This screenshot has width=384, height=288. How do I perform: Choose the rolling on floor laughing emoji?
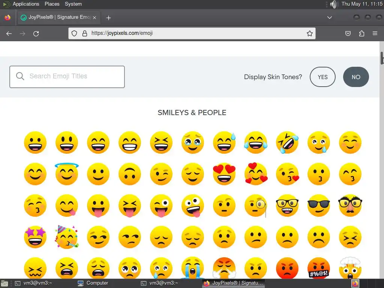287,142
